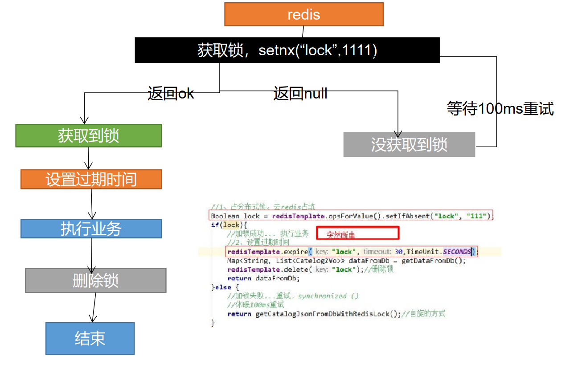Click the comment "//休眠100ms重试"
The image size is (574, 369).
255,305
